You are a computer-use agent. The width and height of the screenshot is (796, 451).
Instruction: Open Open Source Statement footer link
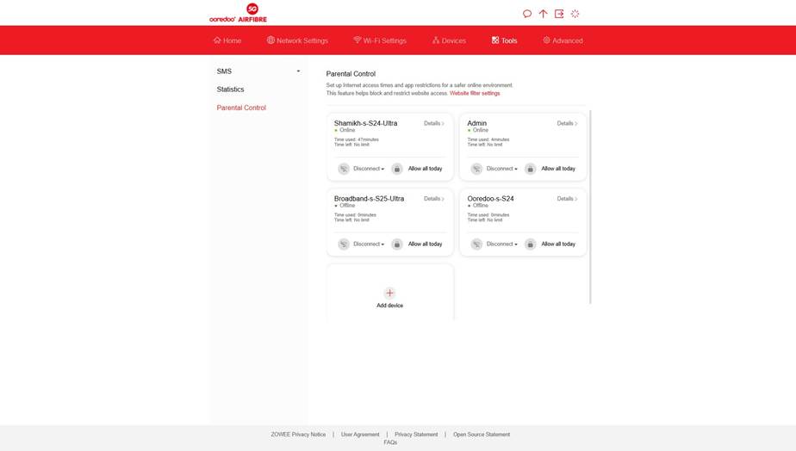point(482,435)
